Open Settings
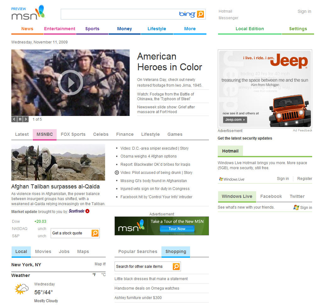Screen dimensions: 332x305 click(x=298, y=29)
